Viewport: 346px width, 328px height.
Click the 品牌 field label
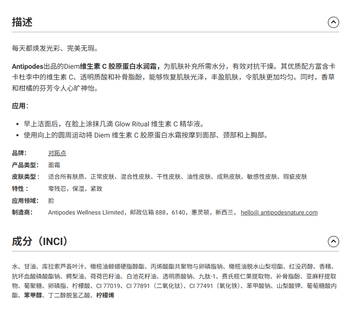click(19, 153)
